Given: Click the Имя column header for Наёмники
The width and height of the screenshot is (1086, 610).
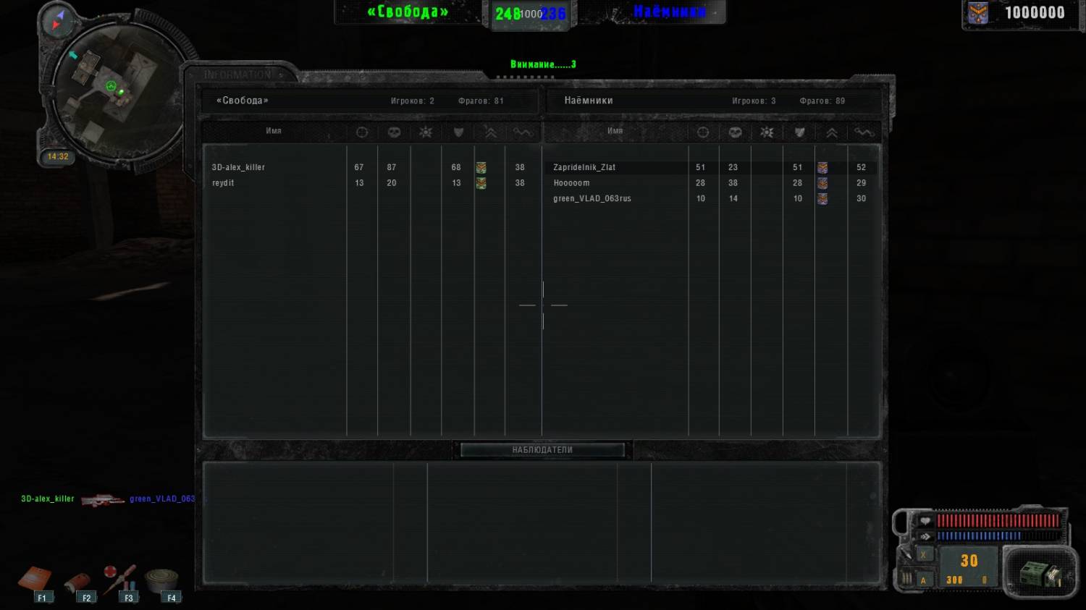Looking at the screenshot, I should click(615, 131).
